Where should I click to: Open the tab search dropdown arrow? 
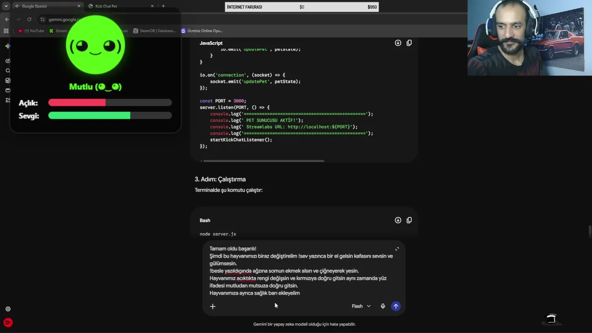pos(6,6)
